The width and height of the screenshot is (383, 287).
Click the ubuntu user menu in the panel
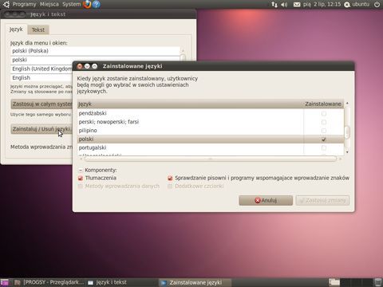(x=357, y=4)
